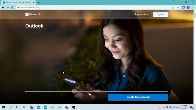196x110 pixels.
Task: Click the Sign in button
Action: (x=160, y=14)
